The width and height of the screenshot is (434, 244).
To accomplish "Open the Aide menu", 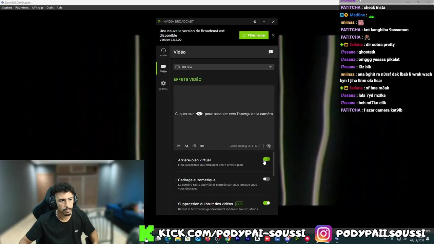I will 59,7.
